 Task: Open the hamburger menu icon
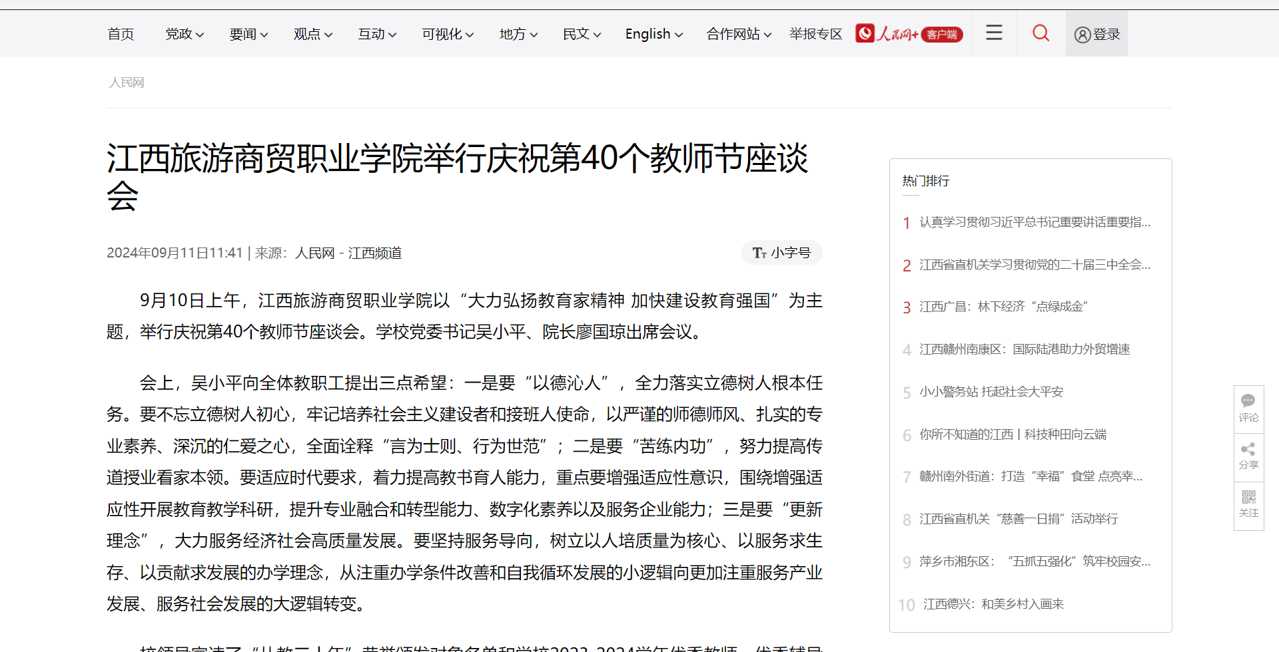994,33
